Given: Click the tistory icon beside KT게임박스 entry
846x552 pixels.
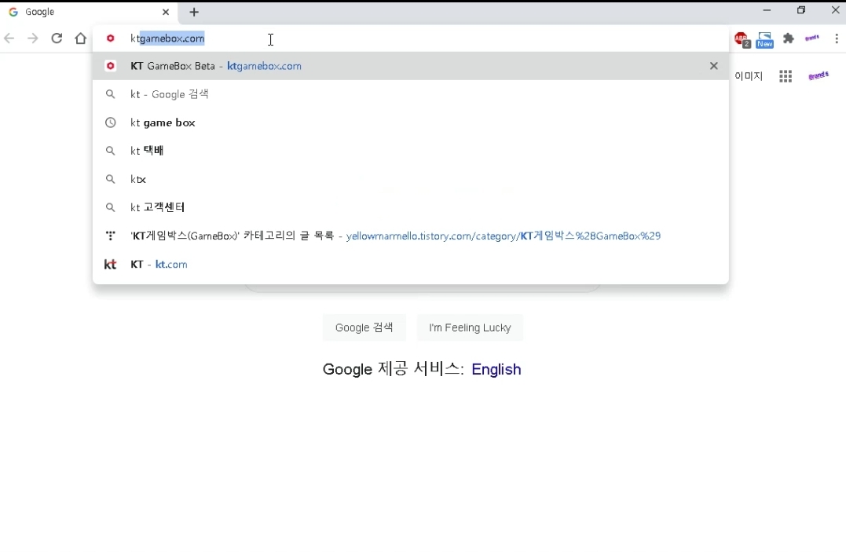Looking at the screenshot, I should pos(111,236).
